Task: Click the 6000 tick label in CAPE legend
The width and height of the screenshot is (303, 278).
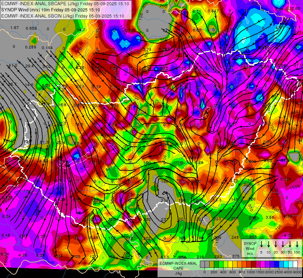Action: point(297,272)
